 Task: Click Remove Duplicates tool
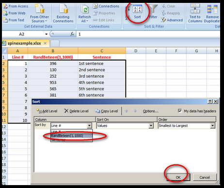coord(212,14)
